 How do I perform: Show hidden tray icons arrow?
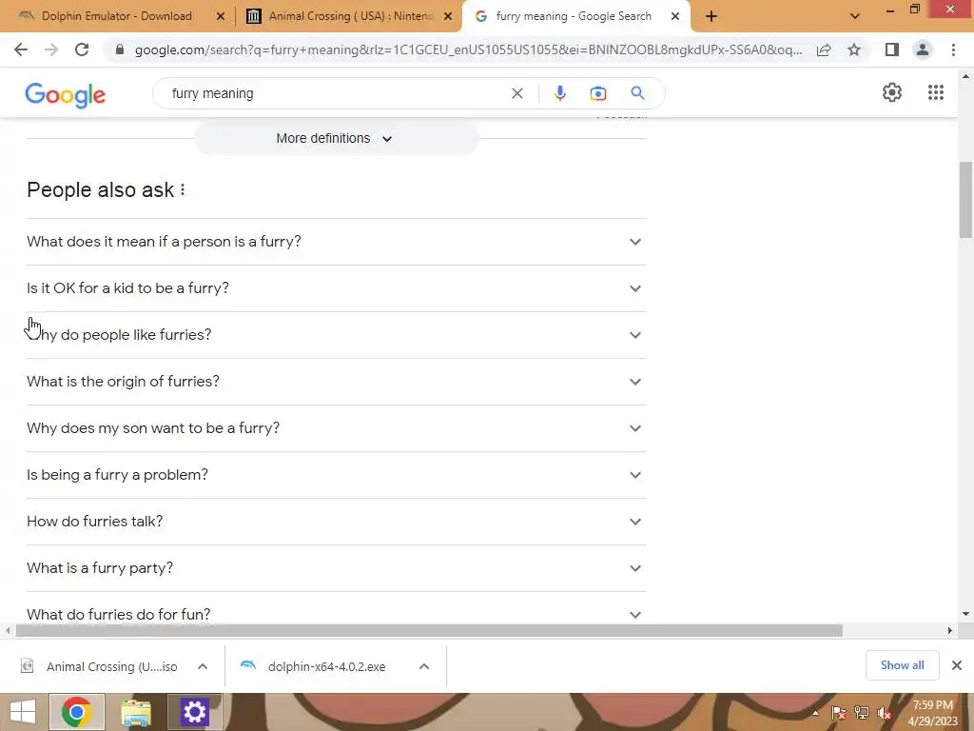click(x=815, y=713)
